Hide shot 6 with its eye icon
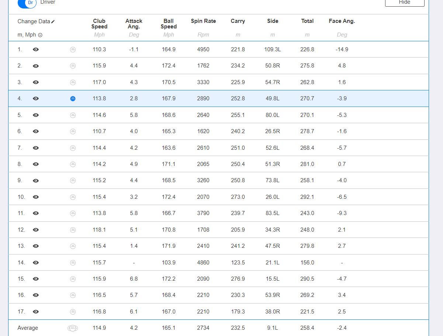This screenshot has height=336, width=443. pos(36,131)
